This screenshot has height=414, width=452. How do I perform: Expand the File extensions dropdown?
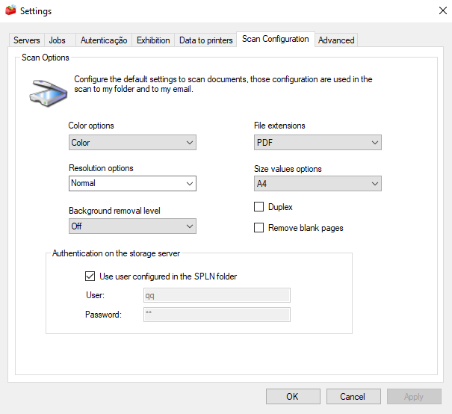[x=318, y=143]
